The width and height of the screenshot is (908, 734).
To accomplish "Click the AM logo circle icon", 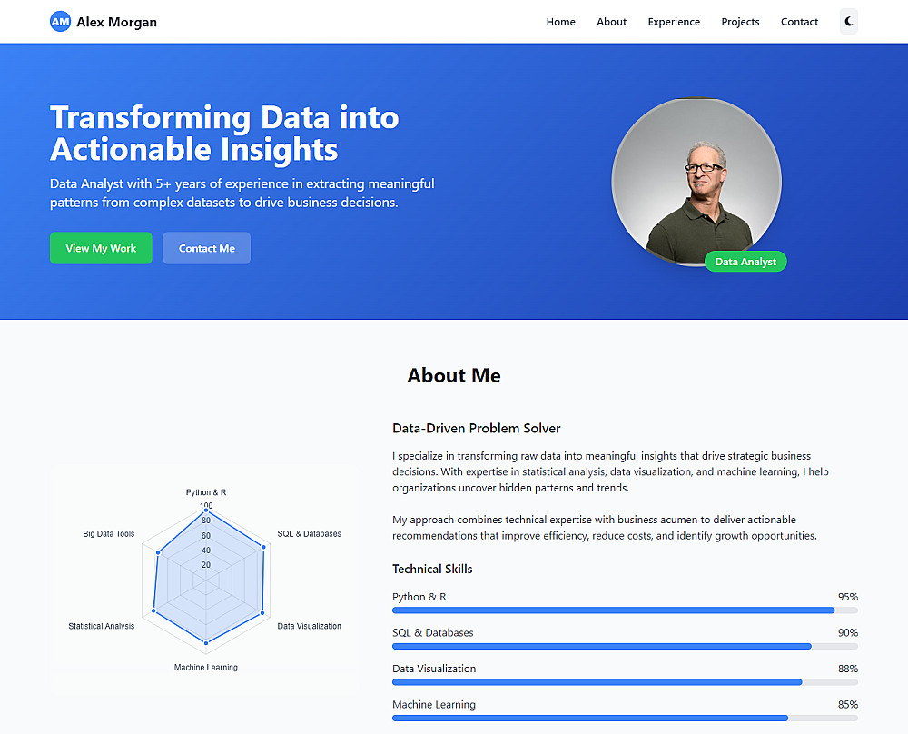I will 60,22.
